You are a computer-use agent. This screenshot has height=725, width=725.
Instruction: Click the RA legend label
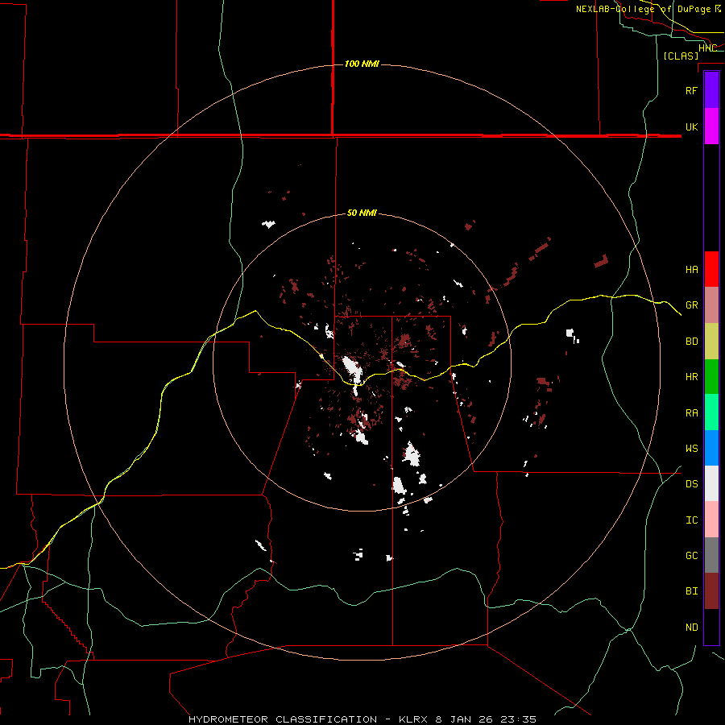click(x=691, y=413)
